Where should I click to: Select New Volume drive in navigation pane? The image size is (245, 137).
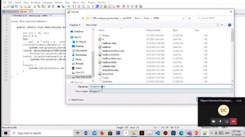tap(82, 77)
